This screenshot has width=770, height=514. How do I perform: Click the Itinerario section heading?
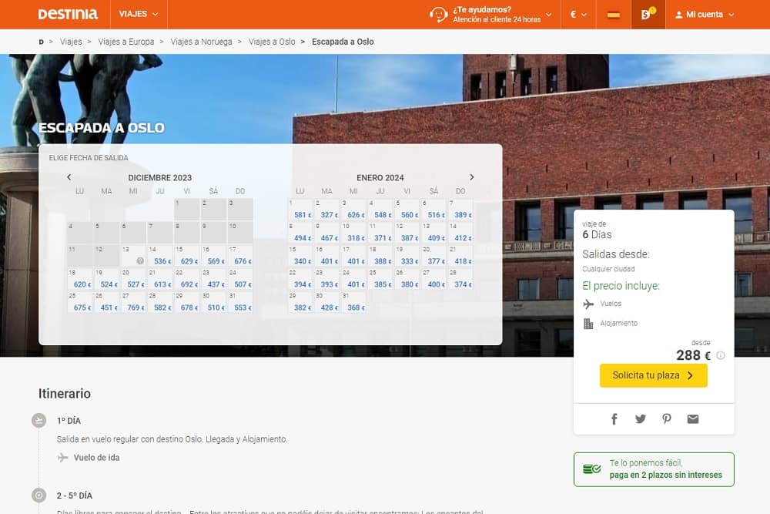65,394
